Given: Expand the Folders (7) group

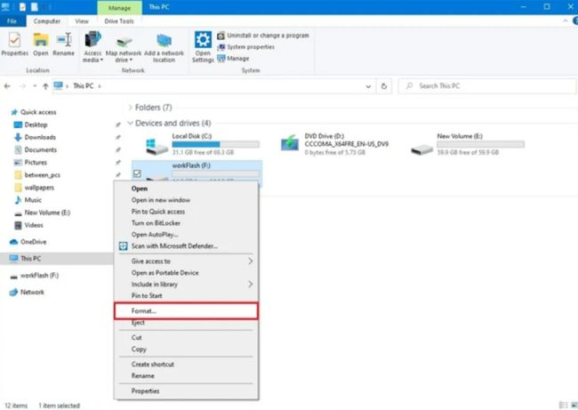Looking at the screenshot, I should pos(130,108).
